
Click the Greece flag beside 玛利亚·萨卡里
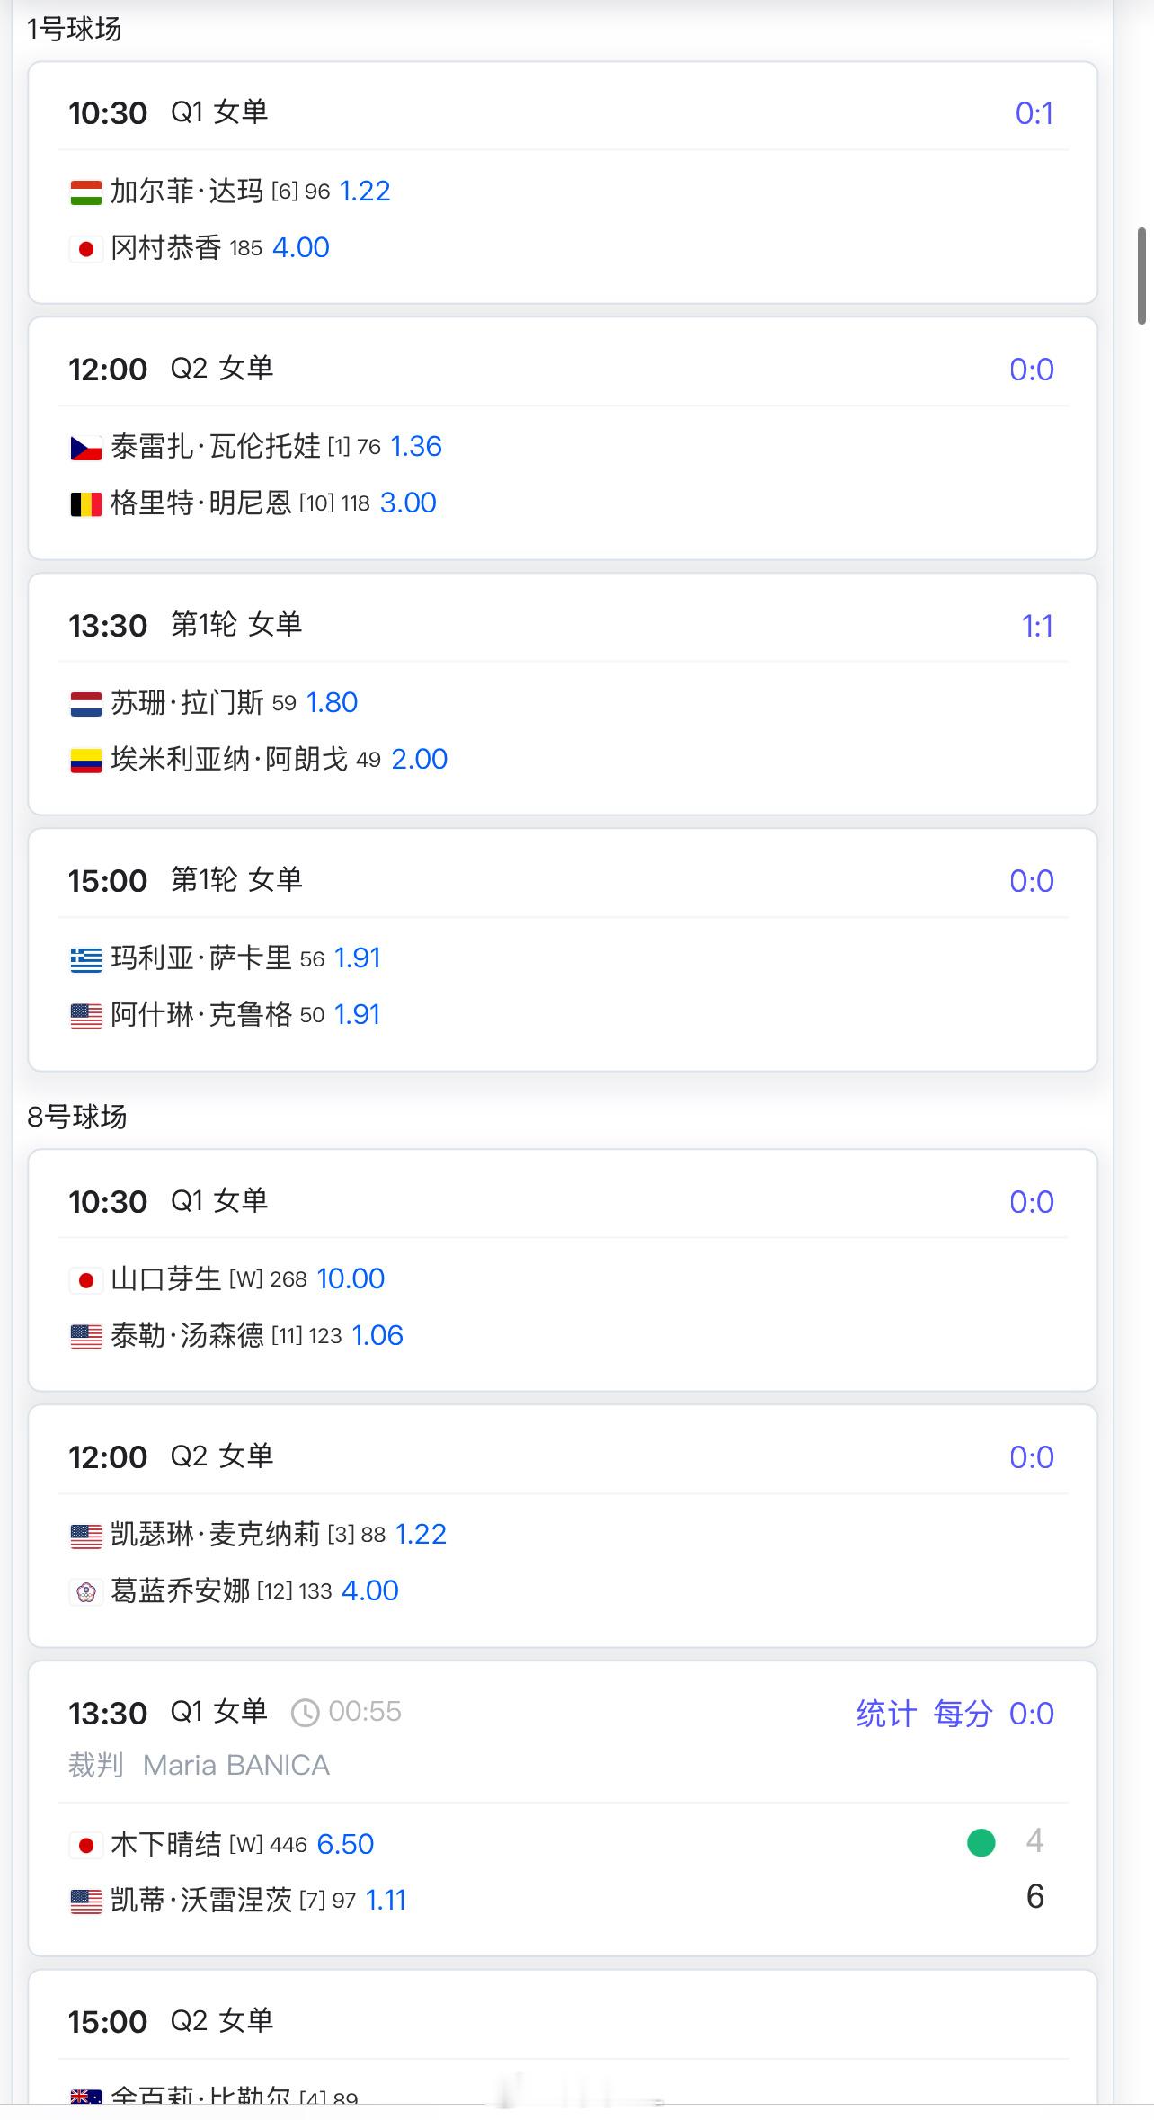click(x=85, y=960)
